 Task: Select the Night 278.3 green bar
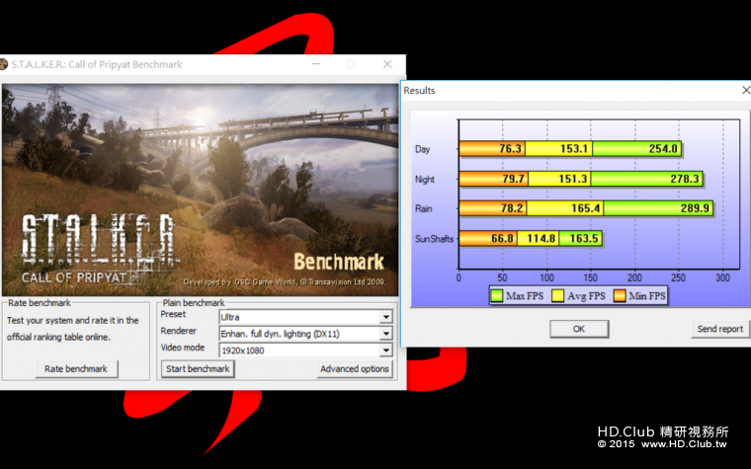652,179
